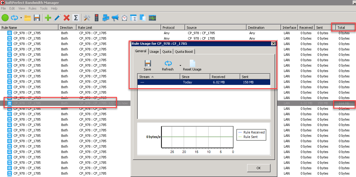Open the Tools menu
Screen dimensions: 356x177
[x=44, y=8]
